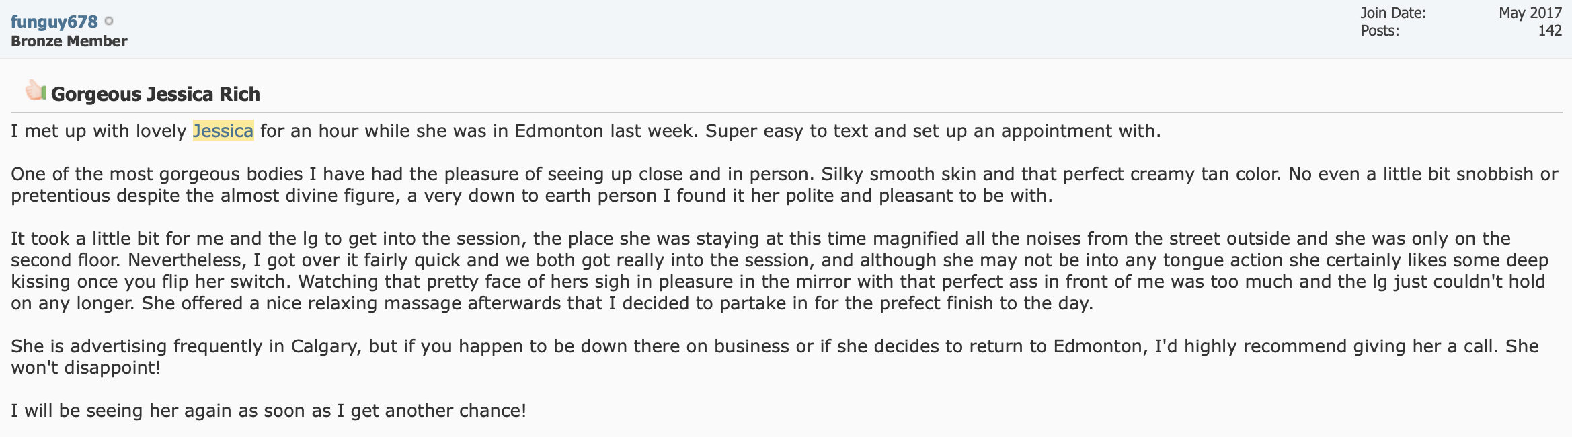This screenshot has height=437, width=1572.
Task: Select the highlighted word Jessica
Action: point(223,130)
